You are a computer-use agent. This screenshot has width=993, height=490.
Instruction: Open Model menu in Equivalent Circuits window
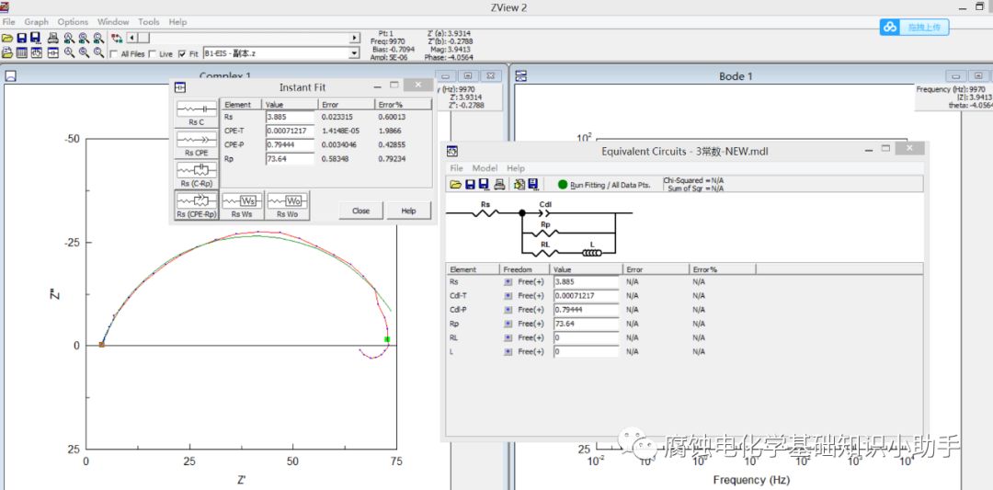(x=485, y=168)
